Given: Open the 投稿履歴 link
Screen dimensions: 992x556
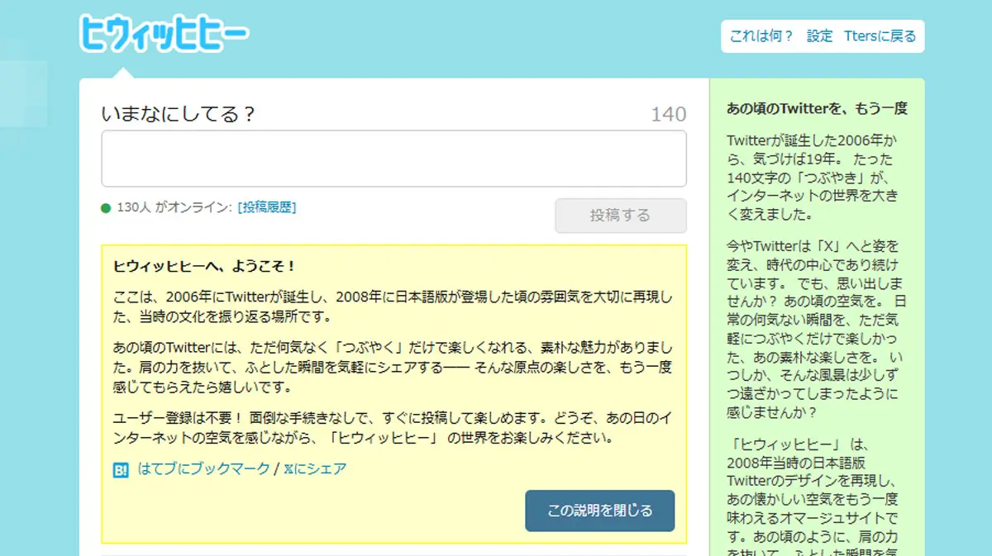Looking at the screenshot, I should (x=266, y=207).
